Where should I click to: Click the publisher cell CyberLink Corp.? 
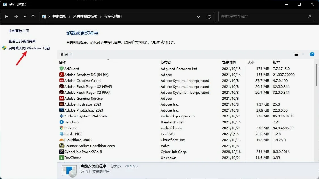click(174, 152)
